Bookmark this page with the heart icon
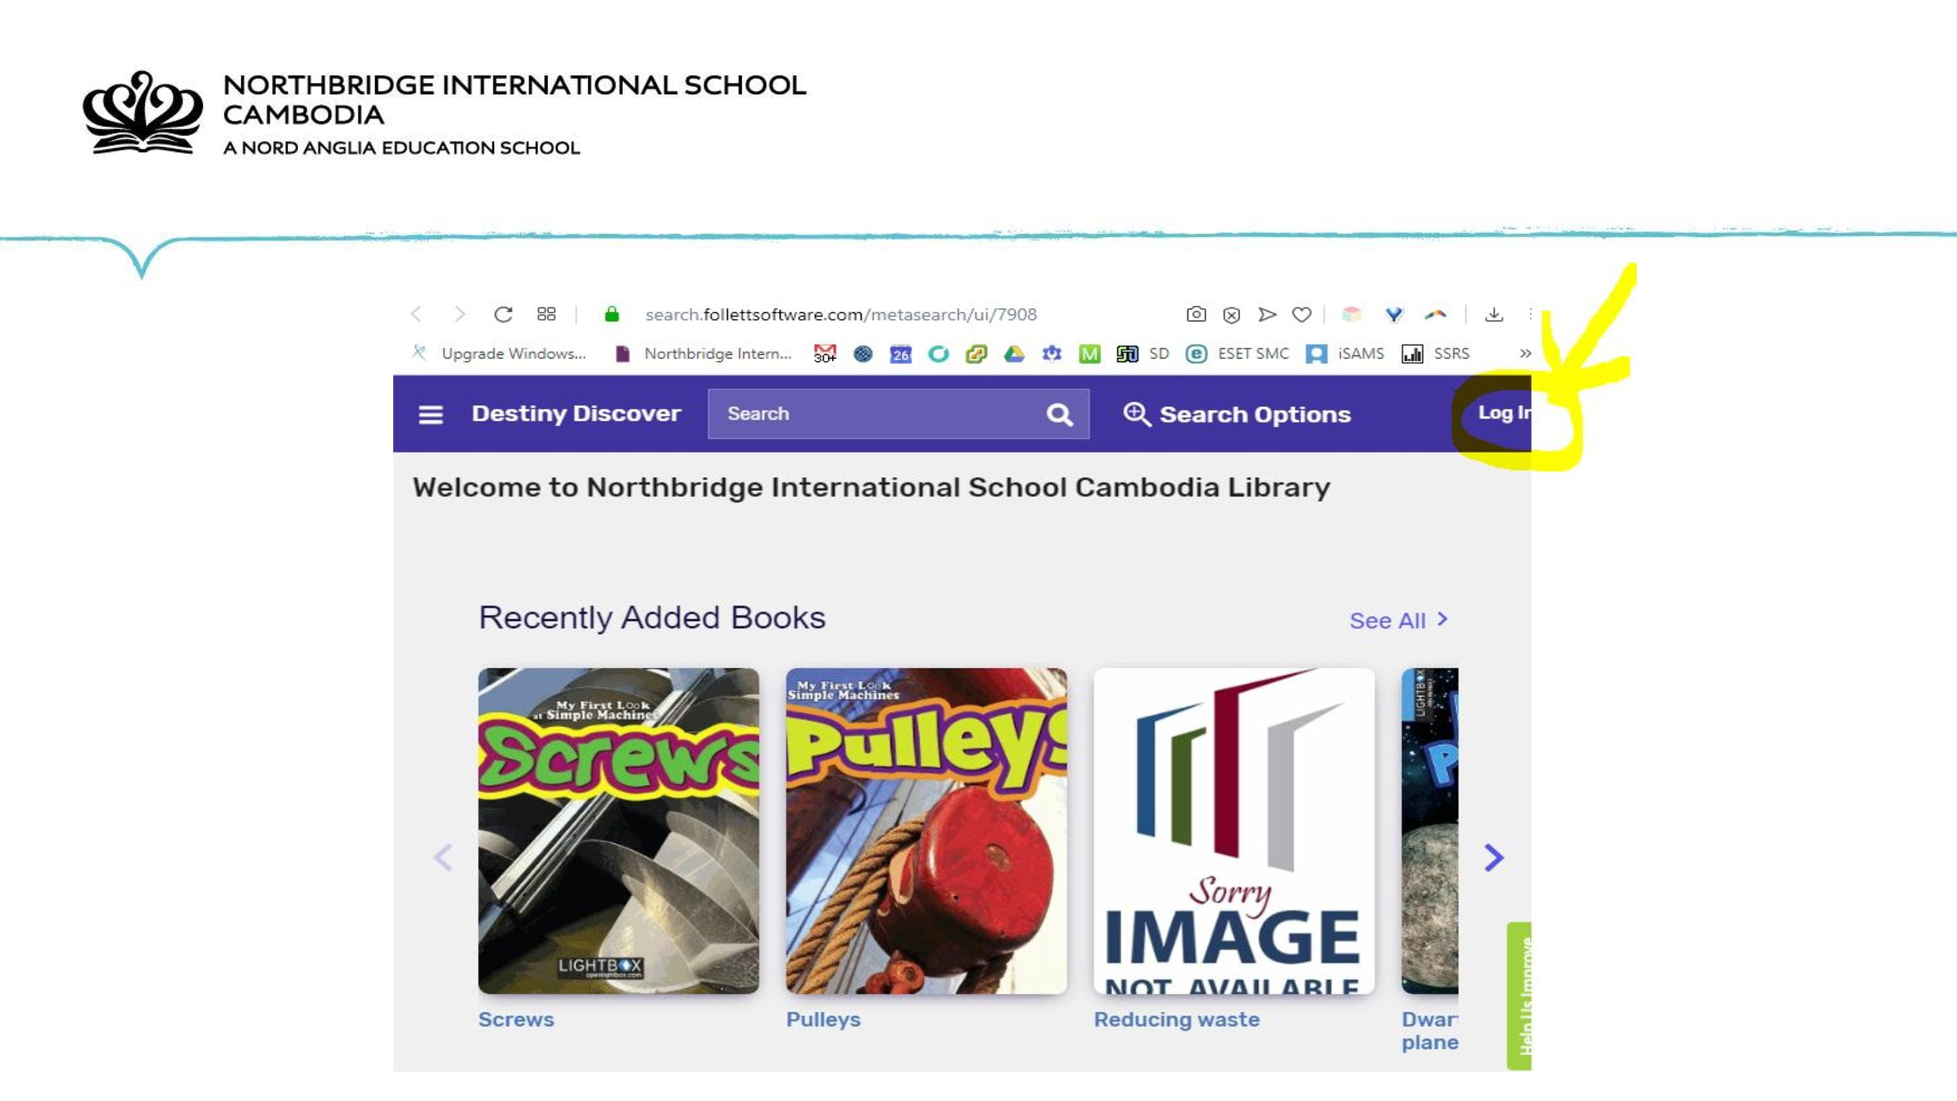The height and width of the screenshot is (1101, 1957). pos(1301,314)
